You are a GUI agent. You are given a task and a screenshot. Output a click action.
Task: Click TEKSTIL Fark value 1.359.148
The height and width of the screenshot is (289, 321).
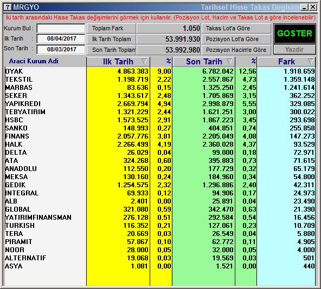[299, 80]
